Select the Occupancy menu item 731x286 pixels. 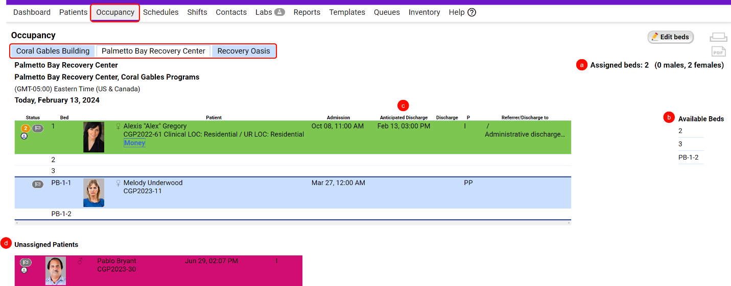tap(115, 12)
